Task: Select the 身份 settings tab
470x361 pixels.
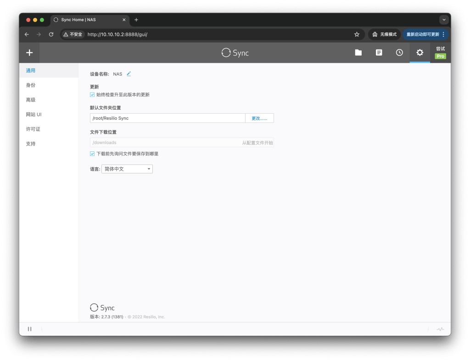Action: click(49, 85)
